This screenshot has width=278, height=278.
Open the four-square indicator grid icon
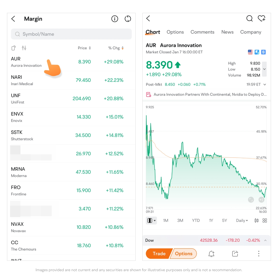pos(265,220)
